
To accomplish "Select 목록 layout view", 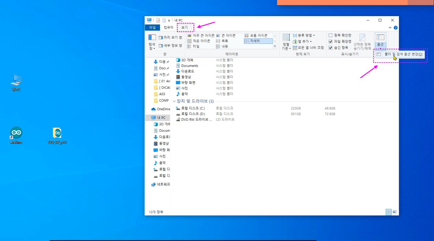I will tap(222, 41).
